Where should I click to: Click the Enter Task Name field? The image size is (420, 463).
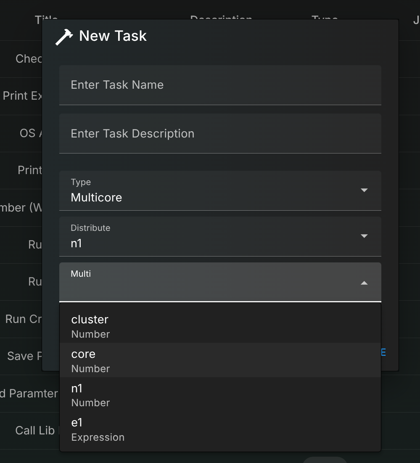tap(220, 85)
